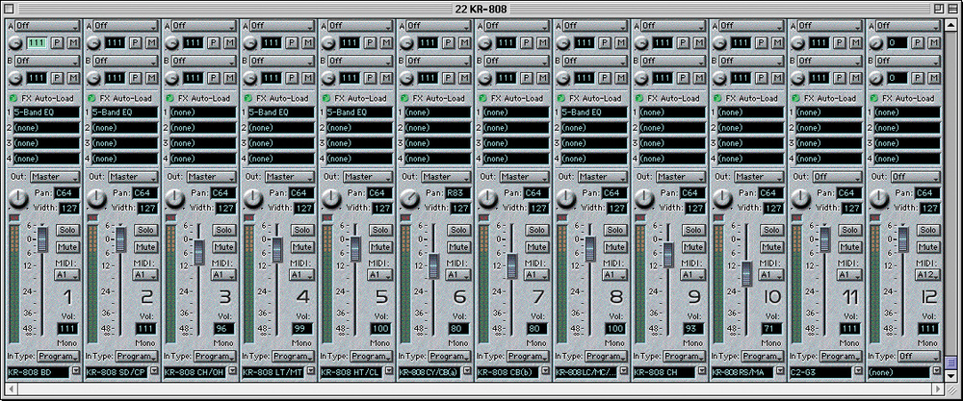Click the R83 pan knob on channel 6

pos(409,199)
